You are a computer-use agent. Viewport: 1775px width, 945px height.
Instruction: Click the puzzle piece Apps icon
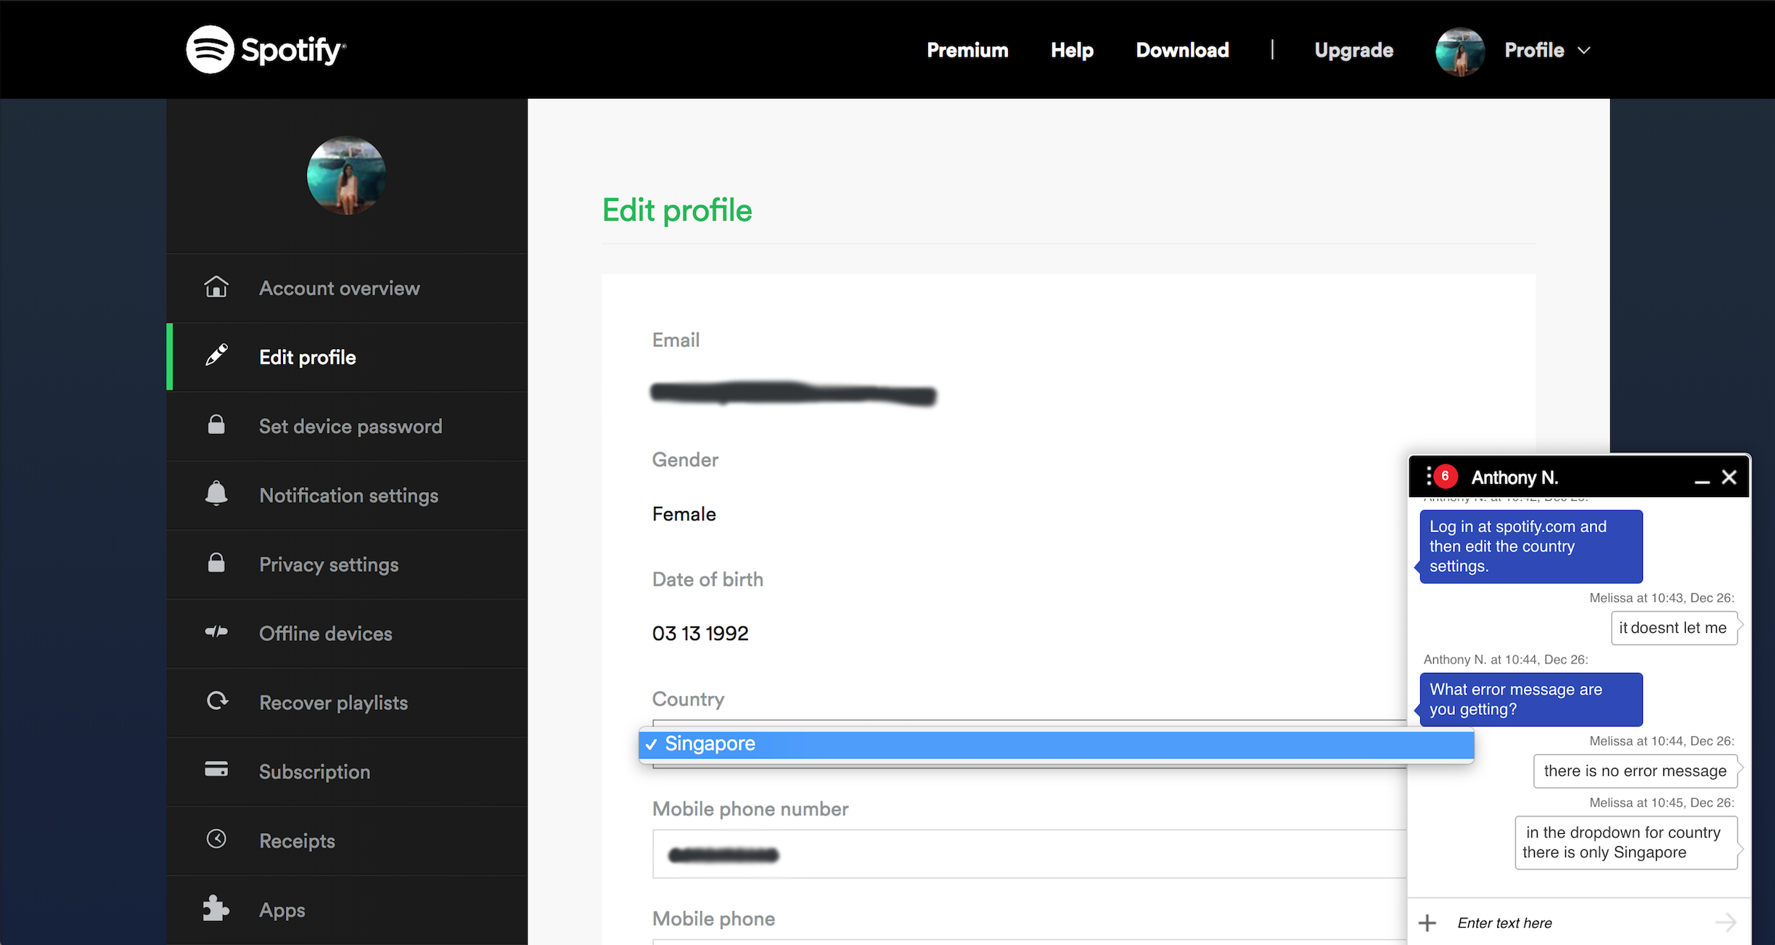tap(216, 908)
